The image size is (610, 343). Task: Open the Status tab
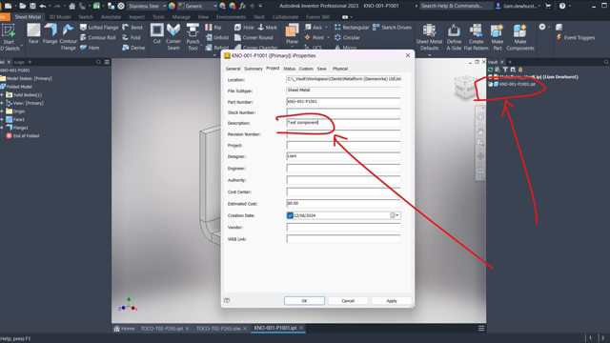coord(289,69)
